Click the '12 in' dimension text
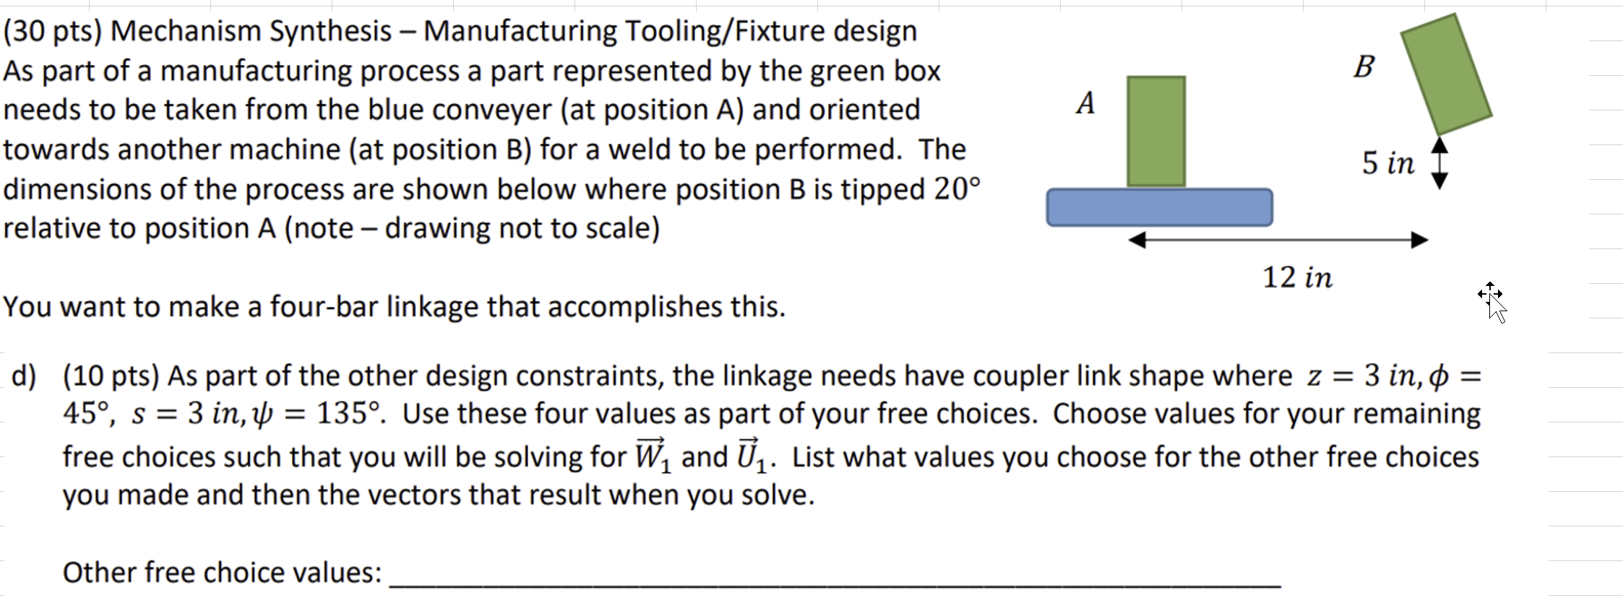This screenshot has width=1623, height=603. [1297, 277]
